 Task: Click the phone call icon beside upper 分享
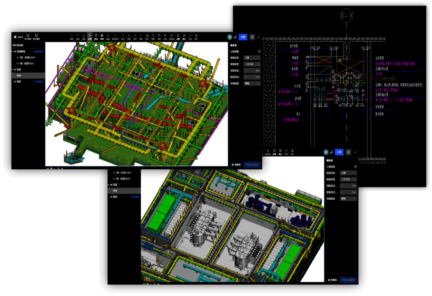click(x=235, y=37)
